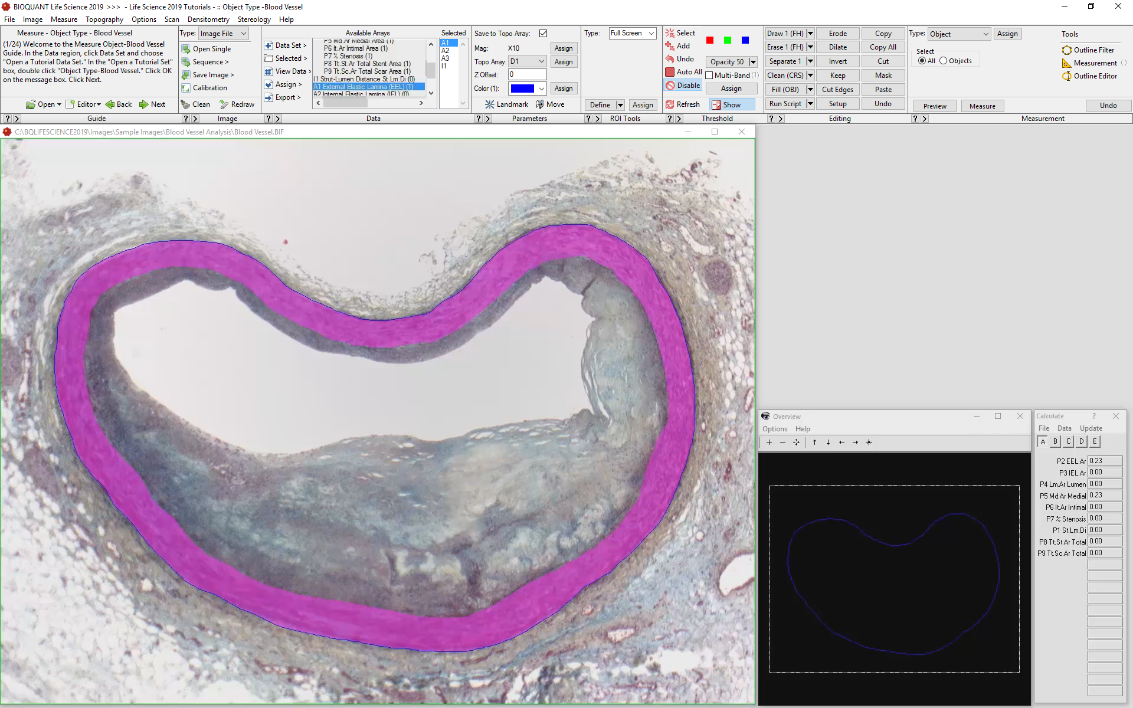Image resolution: width=1133 pixels, height=708 pixels.
Task: Activate the threshold Select tool
Action: point(680,33)
